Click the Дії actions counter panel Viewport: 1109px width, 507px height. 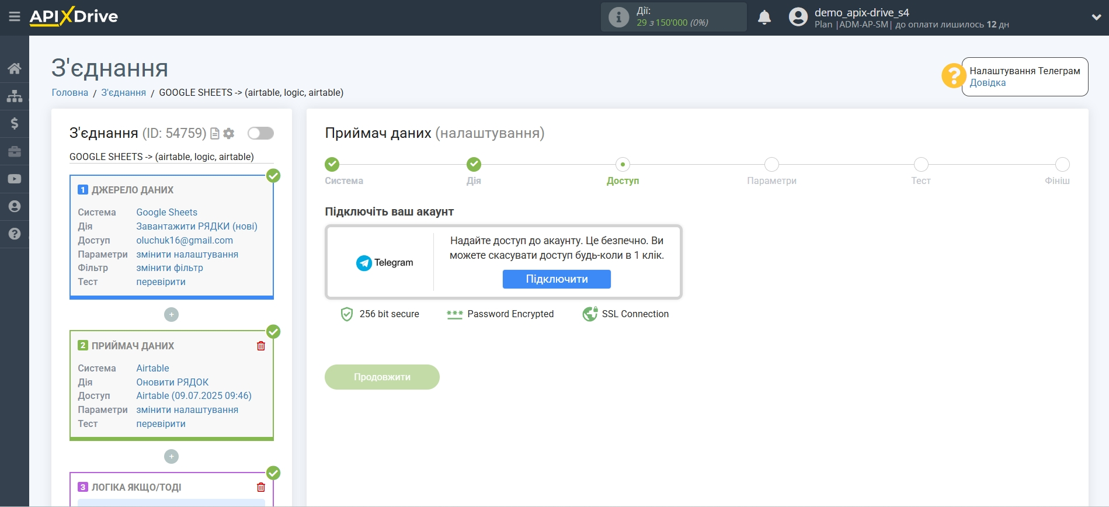tap(673, 17)
